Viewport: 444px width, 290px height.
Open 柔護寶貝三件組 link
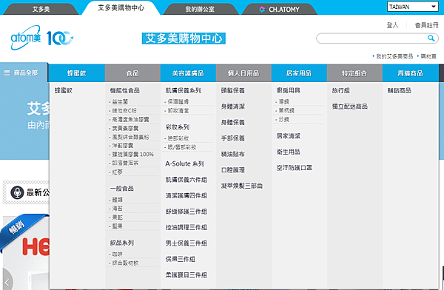(186, 274)
